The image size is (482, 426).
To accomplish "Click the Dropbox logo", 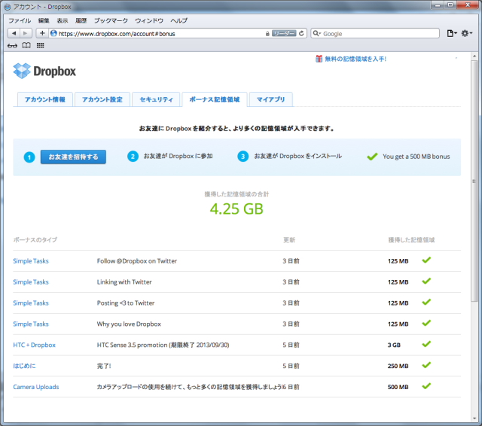I will click(x=44, y=71).
